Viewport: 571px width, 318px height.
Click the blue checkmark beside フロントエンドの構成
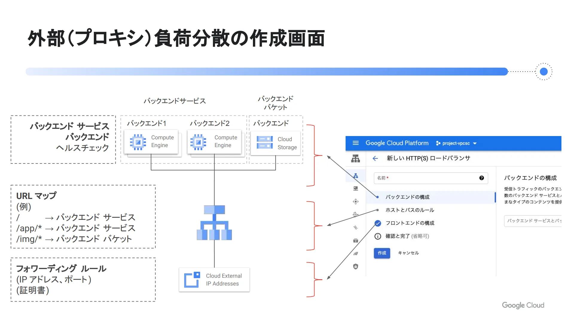click(378, 223)
